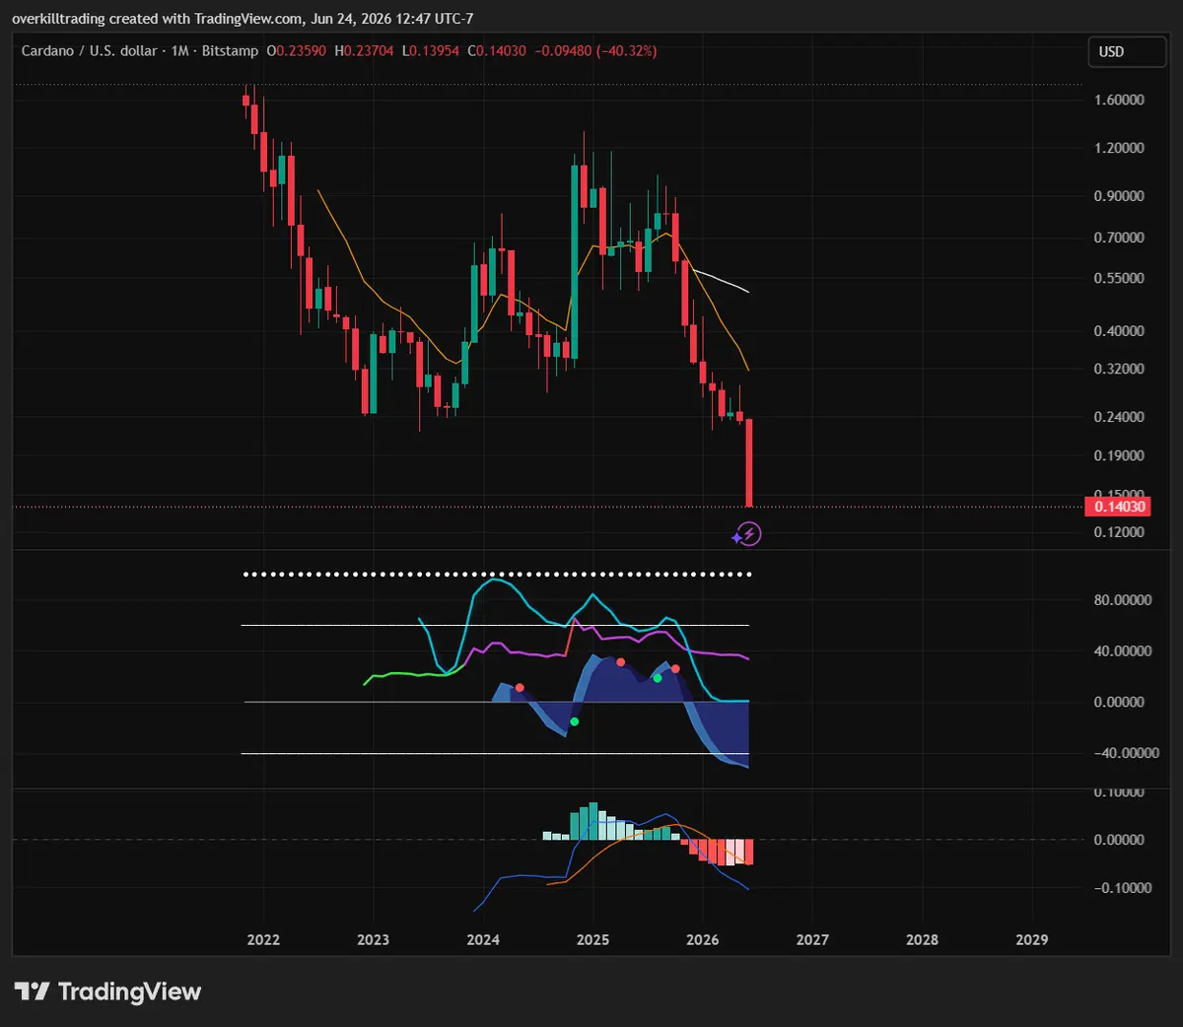Click the 2022 year label on time axis
Viewport: 1183px width, 1027px height.
click(x=263, y=939)
